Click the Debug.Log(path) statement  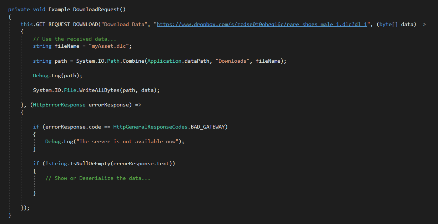pyautogui.click(x=57, y=75)
